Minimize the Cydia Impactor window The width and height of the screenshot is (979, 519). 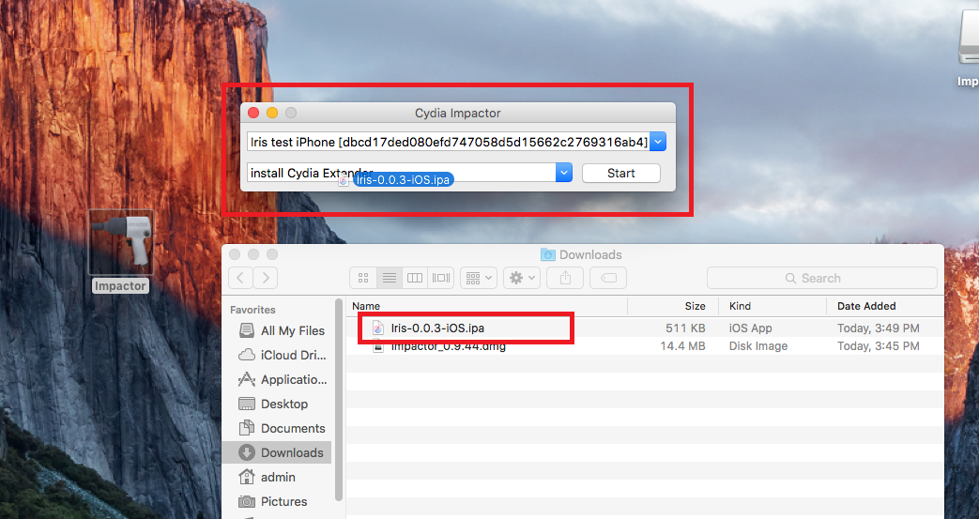tap(272, 113)
